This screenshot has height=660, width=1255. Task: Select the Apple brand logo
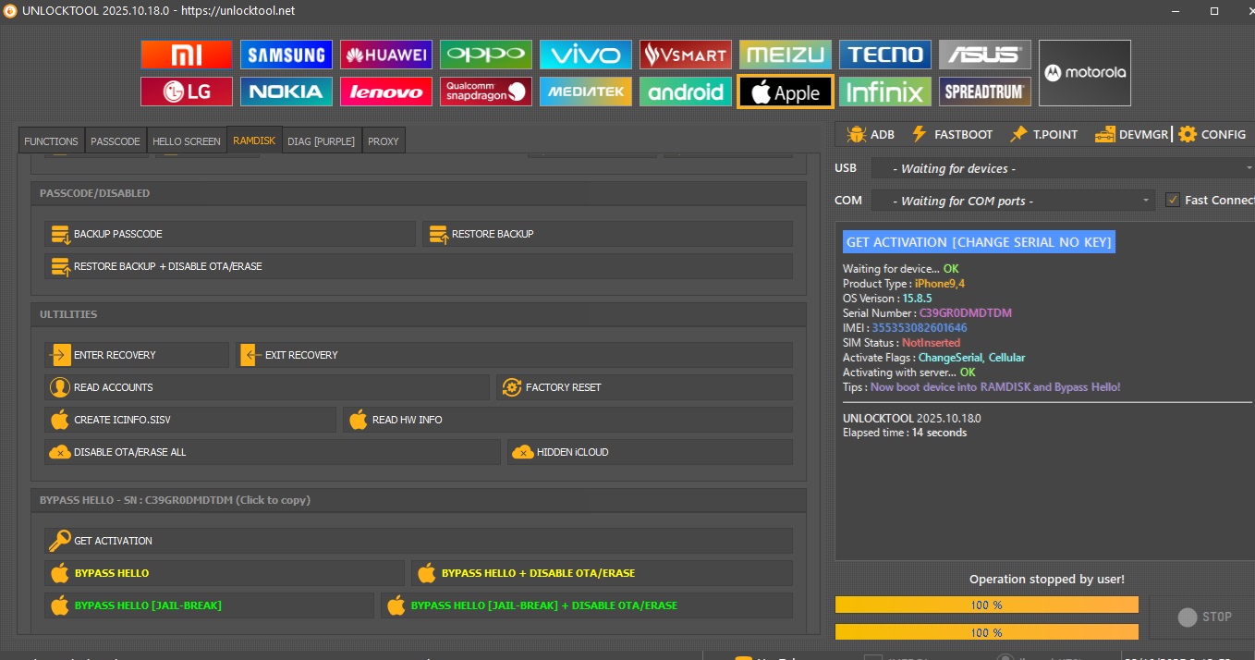pos(786,92)
